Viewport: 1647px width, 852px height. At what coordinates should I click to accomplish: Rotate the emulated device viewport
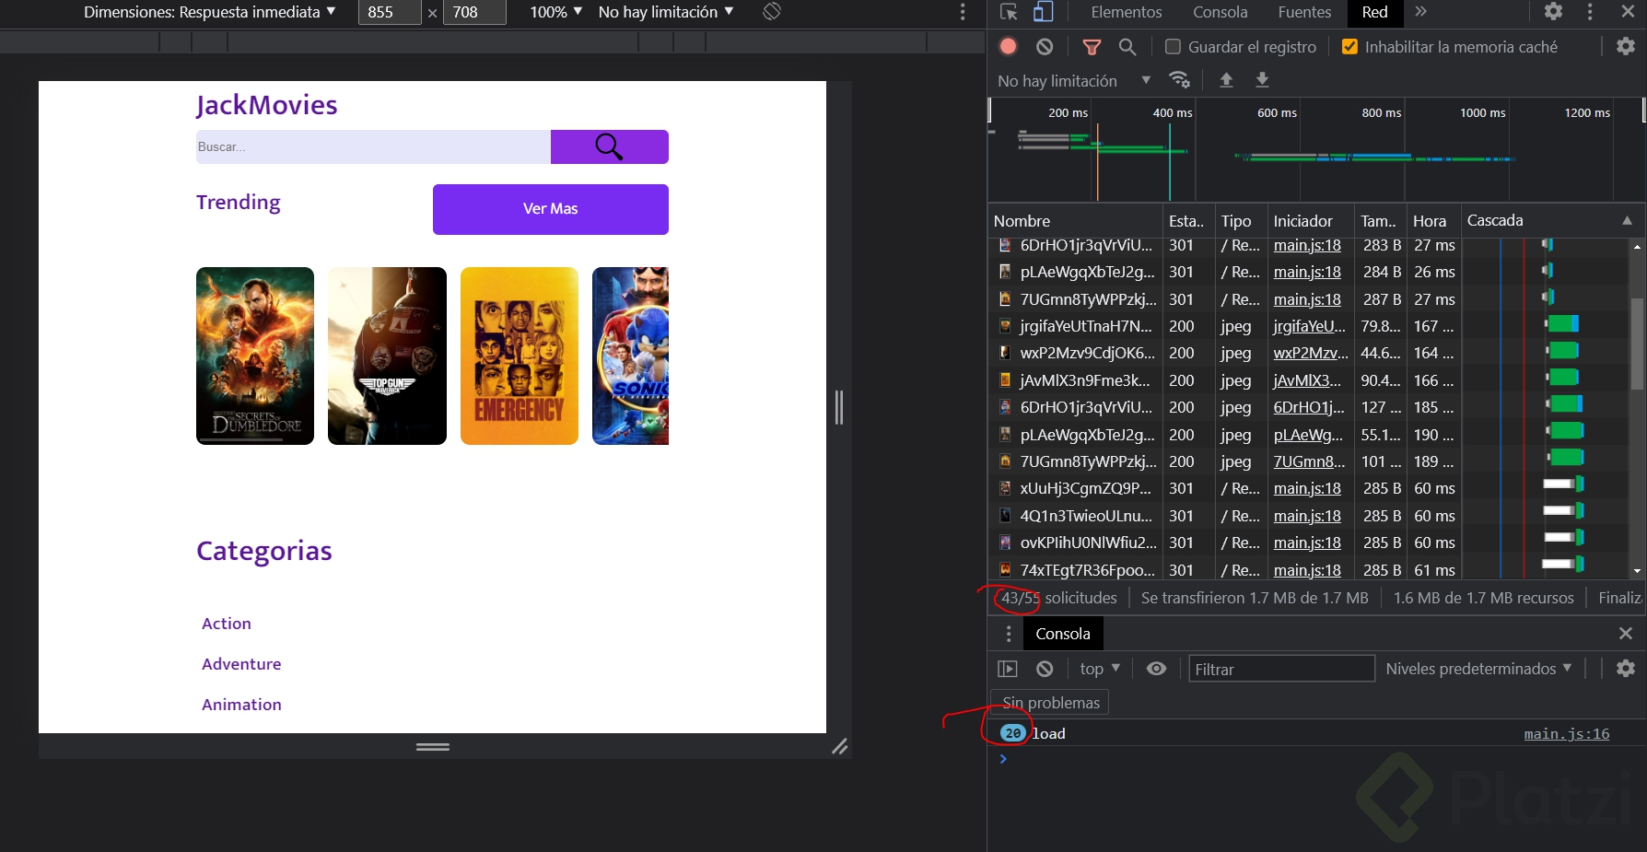pos(770,12)
